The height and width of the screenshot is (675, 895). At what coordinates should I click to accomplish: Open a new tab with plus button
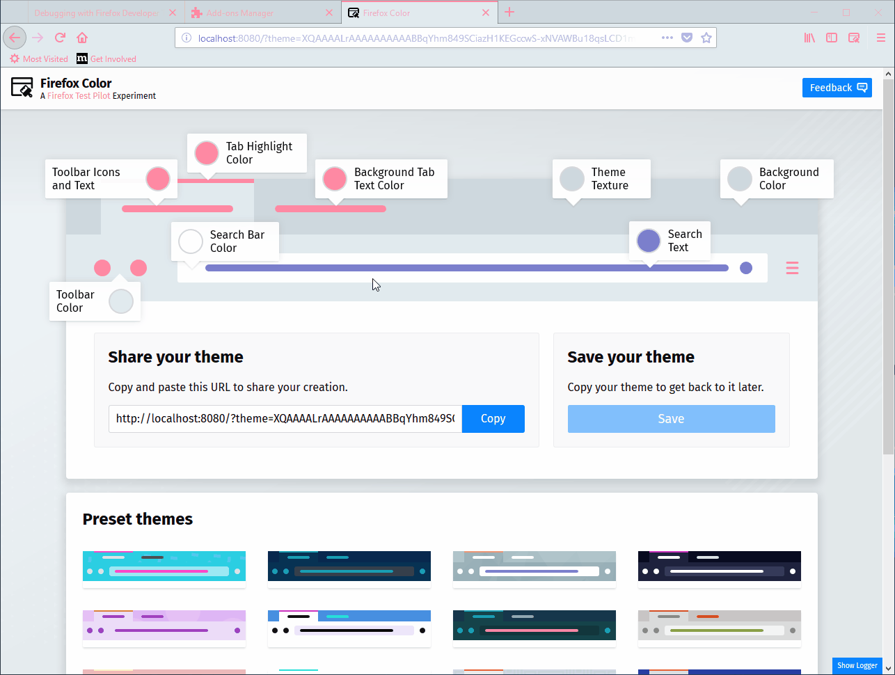pos(509,12)
